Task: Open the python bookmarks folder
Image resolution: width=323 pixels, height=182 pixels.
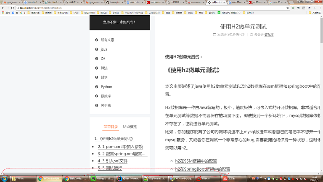Action: tap(249, 13)
